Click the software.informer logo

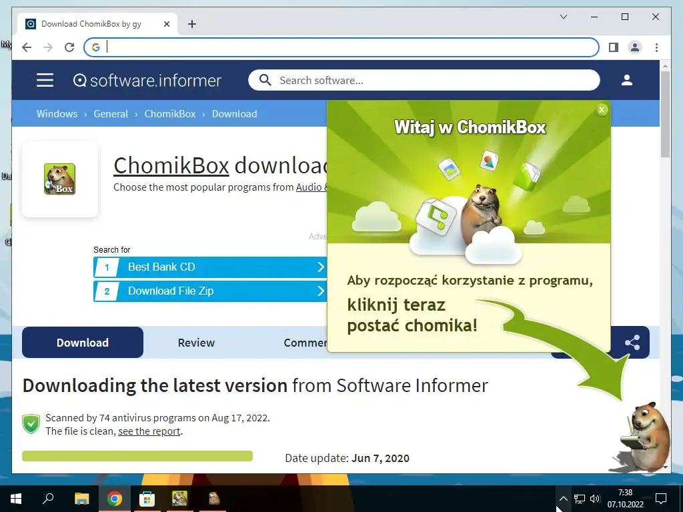(x=147, y=81)
